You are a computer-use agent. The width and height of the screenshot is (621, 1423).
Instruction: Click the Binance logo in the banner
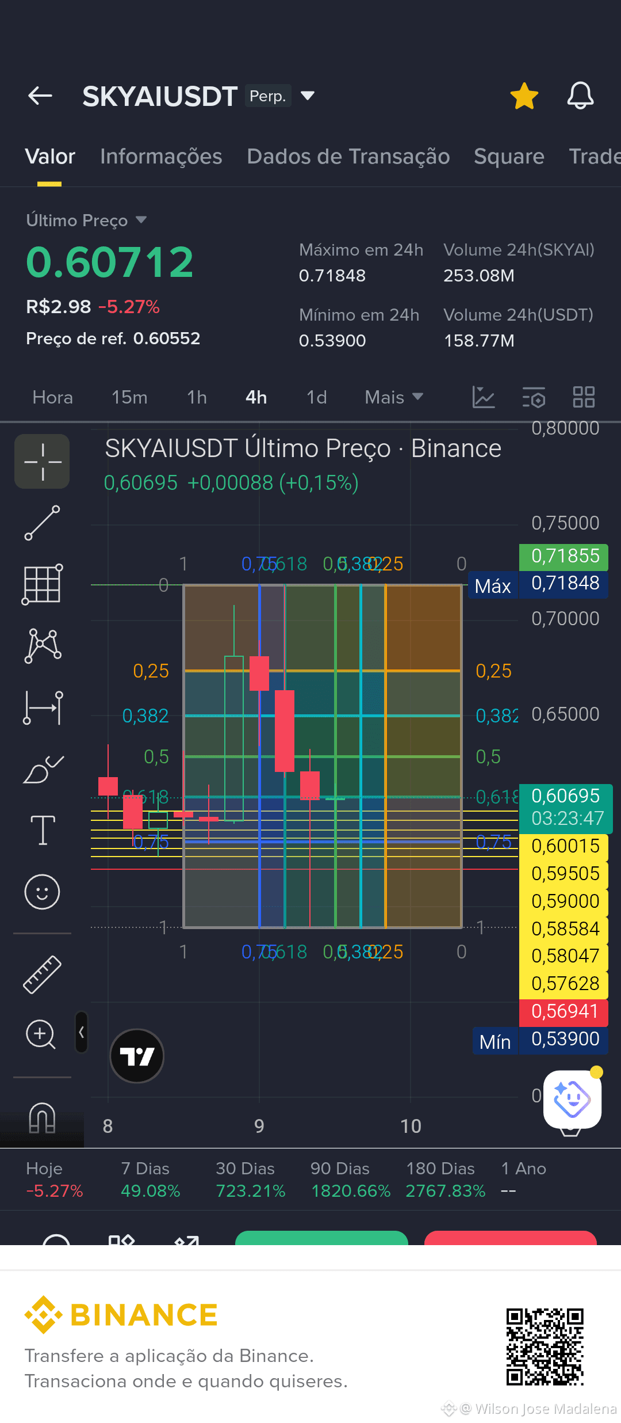tap(121, 1315)
